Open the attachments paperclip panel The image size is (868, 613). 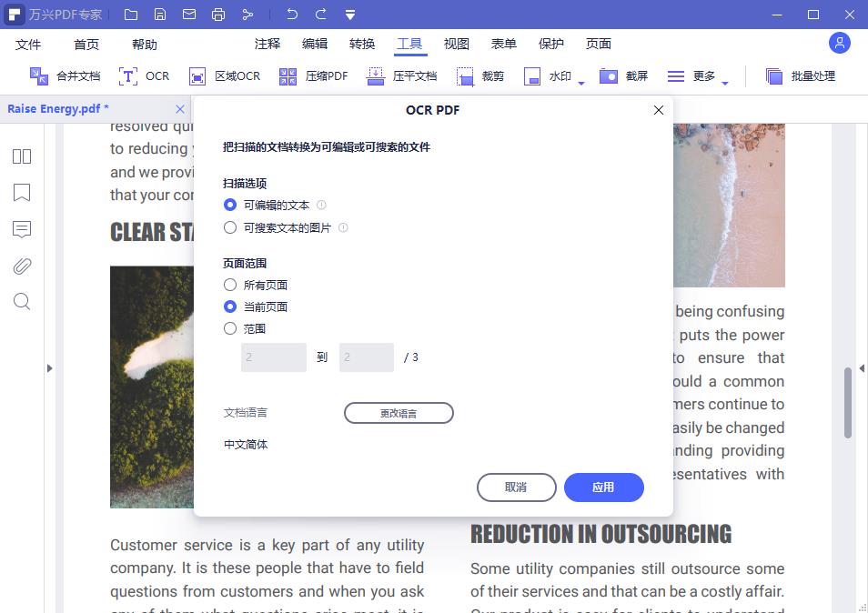[x=22, y=266]
